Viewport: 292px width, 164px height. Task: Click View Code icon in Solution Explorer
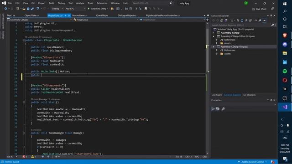click(x=255, y=20)
